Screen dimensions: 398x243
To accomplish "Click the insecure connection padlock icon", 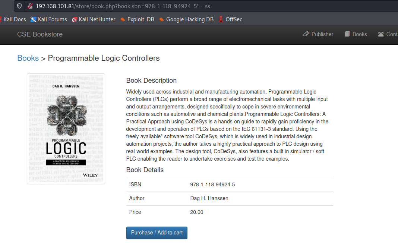I will (x=30, y=6).
